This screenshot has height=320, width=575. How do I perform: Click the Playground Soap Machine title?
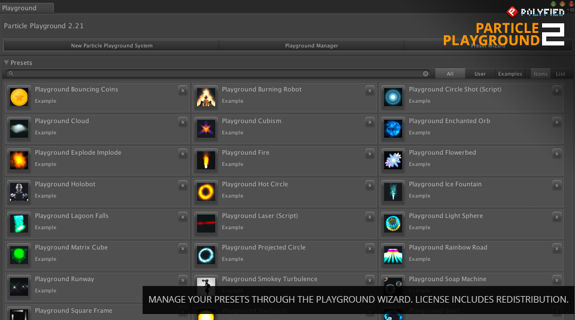[x=447, y=279]
